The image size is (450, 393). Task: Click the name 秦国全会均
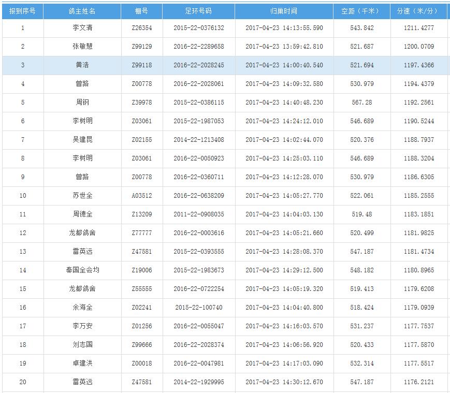click(82, 270)
